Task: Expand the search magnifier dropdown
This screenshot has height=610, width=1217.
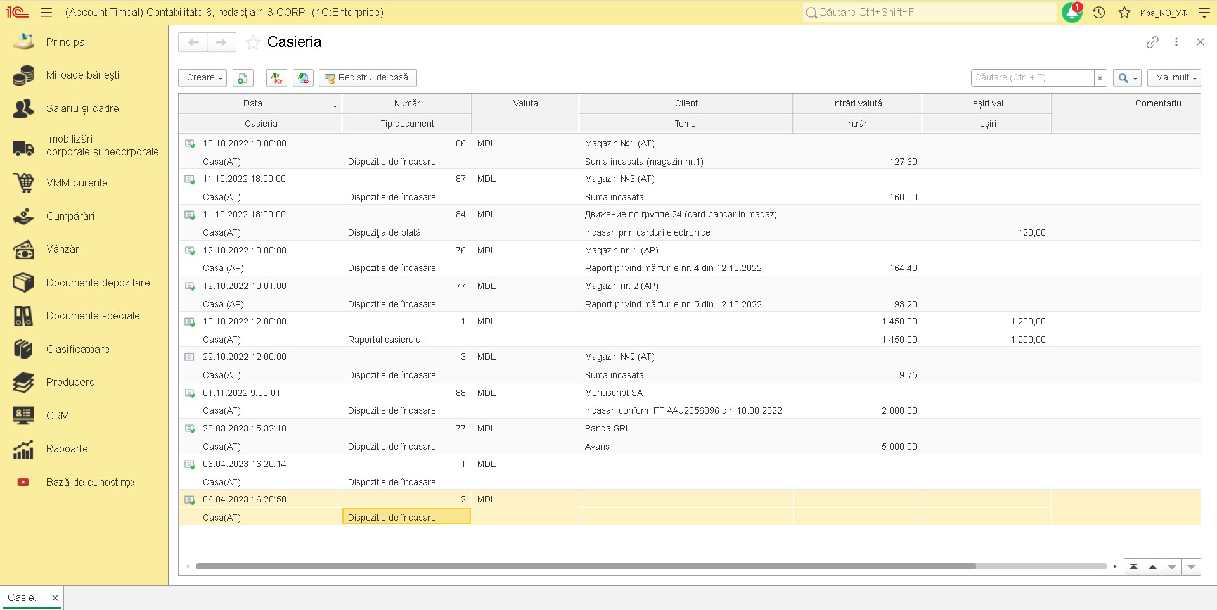Action: coord(1127,78)
